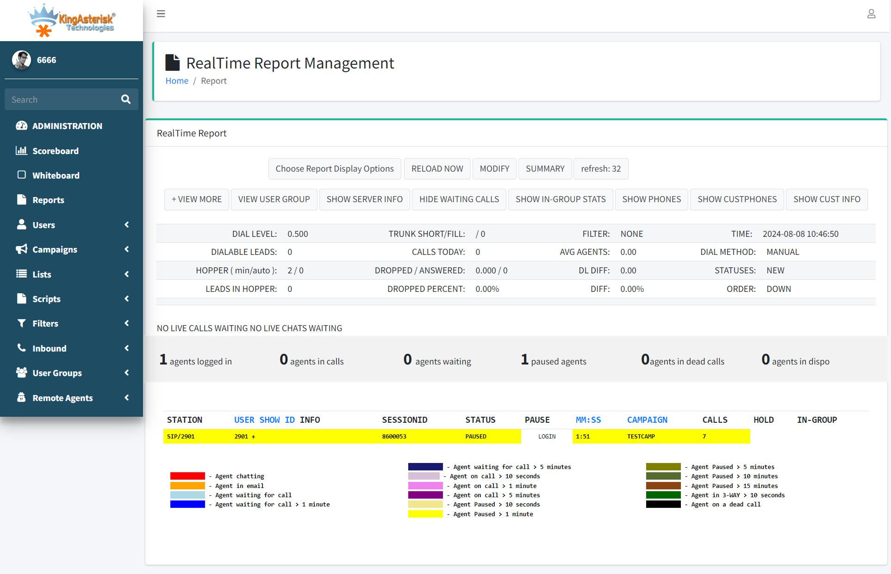Expand the Users menu chevron
Screen dimensions: 891x574
coord(127,225)
